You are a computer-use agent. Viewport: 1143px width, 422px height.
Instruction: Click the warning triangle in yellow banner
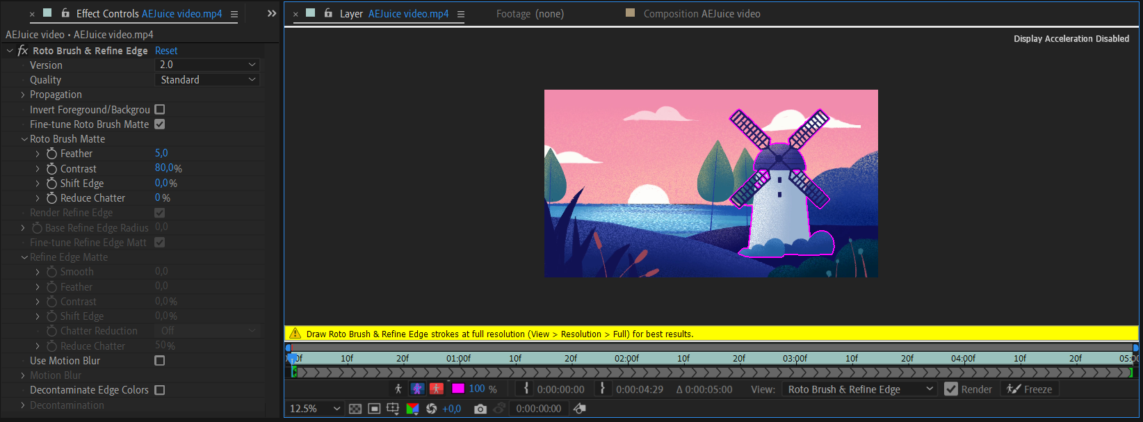coord(295,334)
